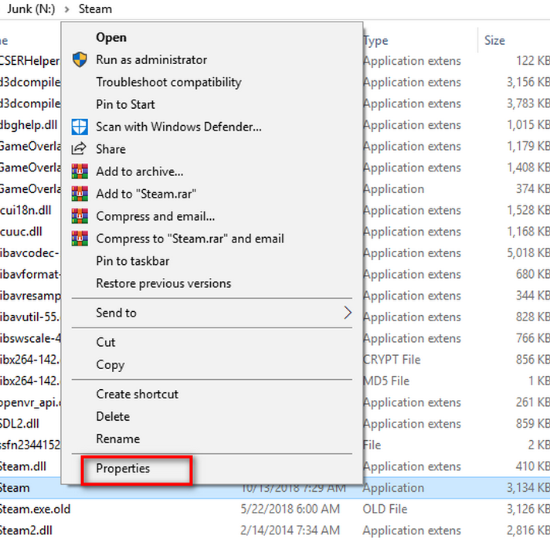Expand the Send to submenu arrow
Image resolution: width=550 pixels, height=542 pixels.
click(348, 313)
